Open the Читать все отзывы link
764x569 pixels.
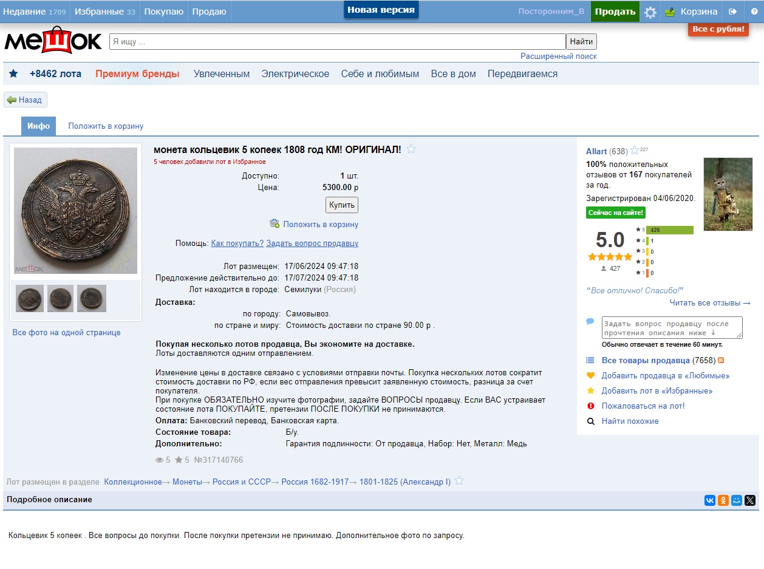tap(710, 302)
